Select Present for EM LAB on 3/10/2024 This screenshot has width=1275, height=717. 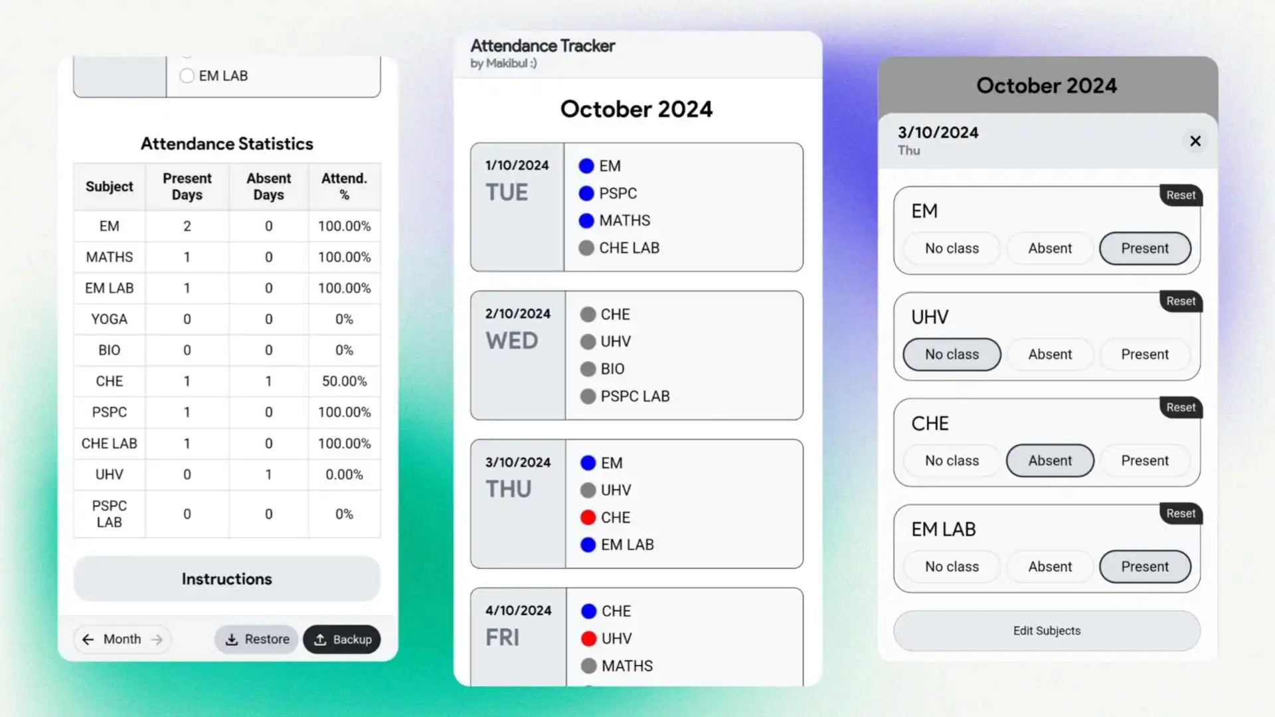[x=1145, y=566]
